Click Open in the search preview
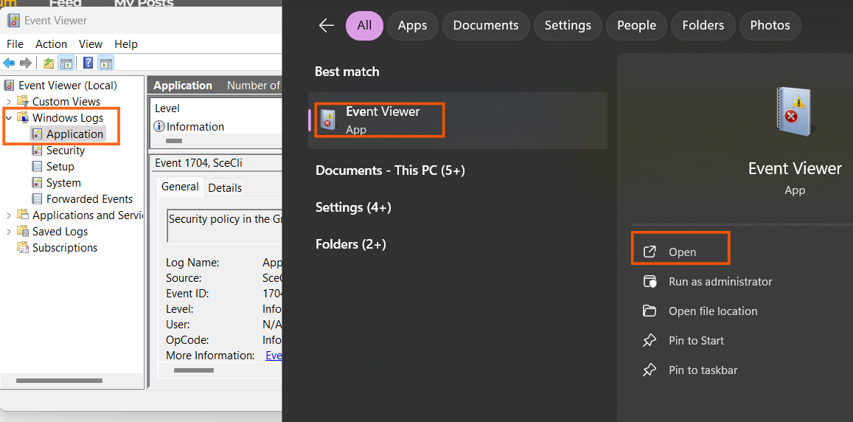Viewport: 853px width, 422px height. point(682,252)
